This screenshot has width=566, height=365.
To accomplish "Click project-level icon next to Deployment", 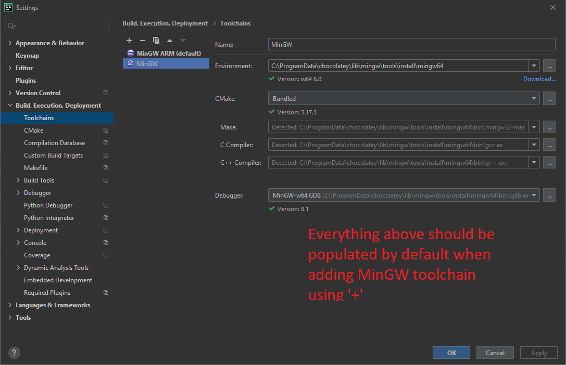I will 106,230.
